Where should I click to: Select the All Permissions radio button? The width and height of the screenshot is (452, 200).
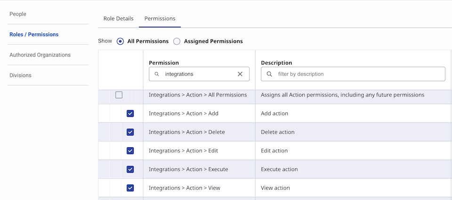point(121,41)
